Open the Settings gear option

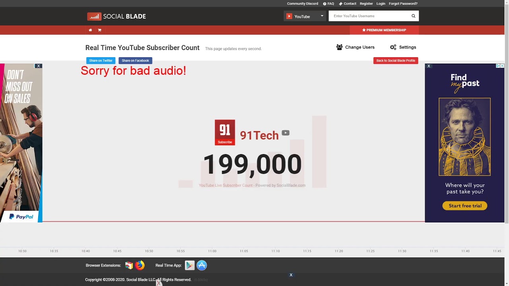click(403, 47)
